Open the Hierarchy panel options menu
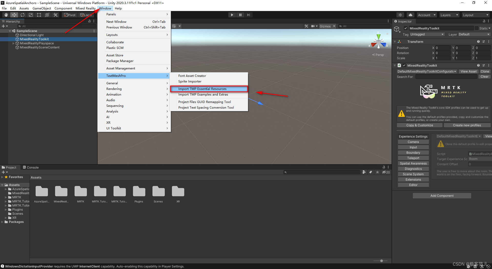The image size is (492, 269). pos(94,21)
